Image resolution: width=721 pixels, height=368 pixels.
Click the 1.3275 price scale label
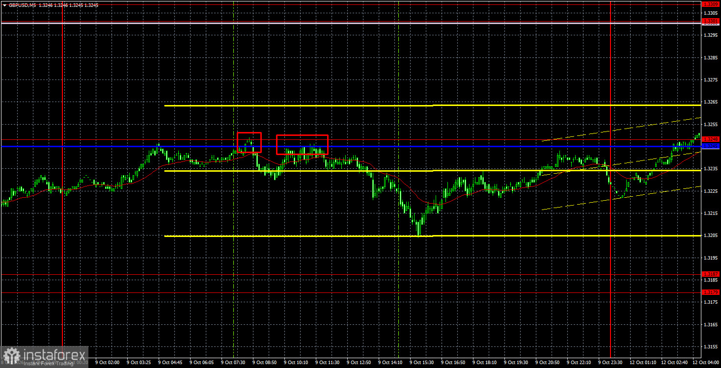(711, 79)
